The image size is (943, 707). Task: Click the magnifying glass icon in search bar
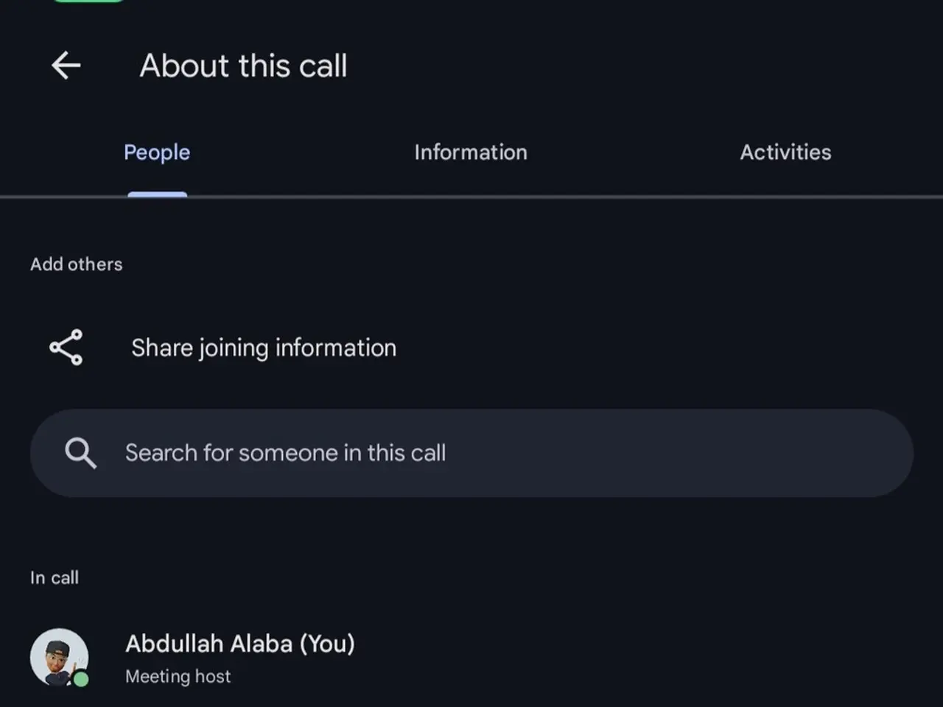click(81, 453)
